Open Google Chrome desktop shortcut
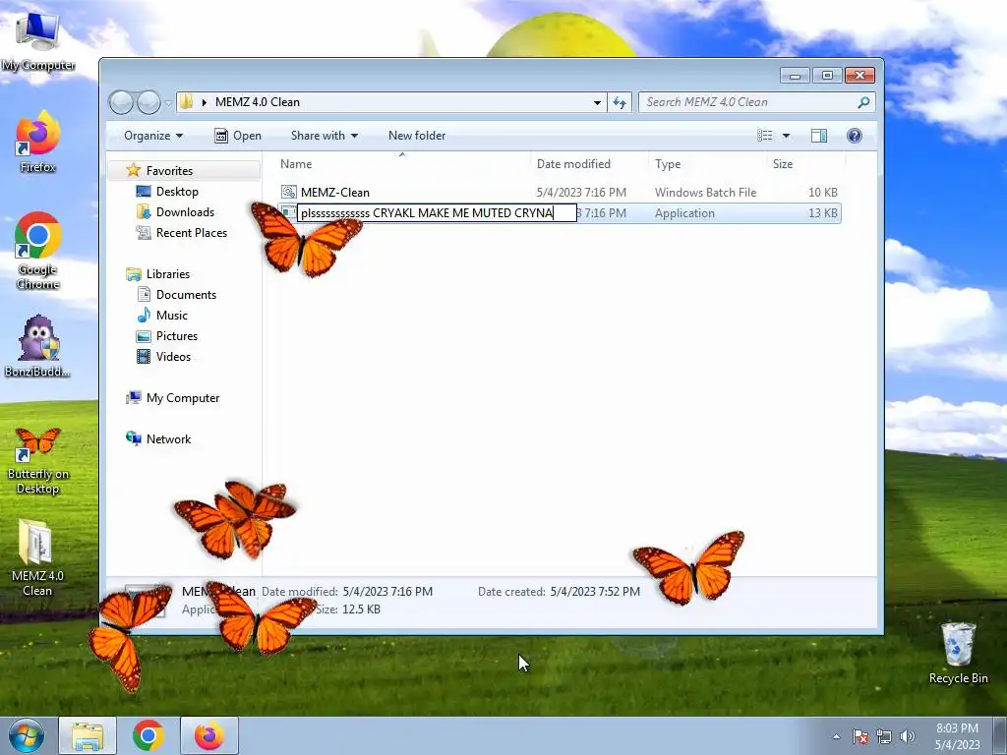 point(37,251)
